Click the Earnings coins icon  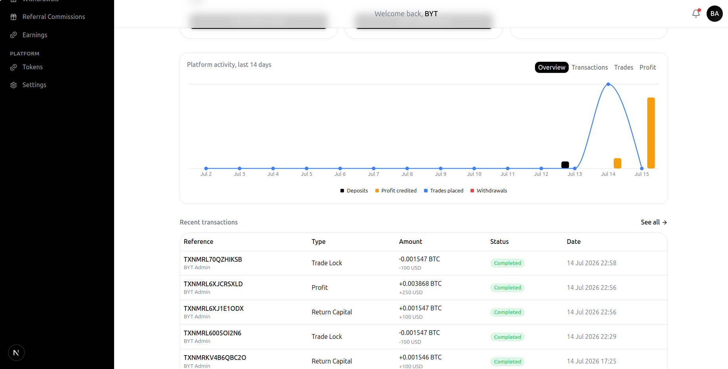[13, 35]
